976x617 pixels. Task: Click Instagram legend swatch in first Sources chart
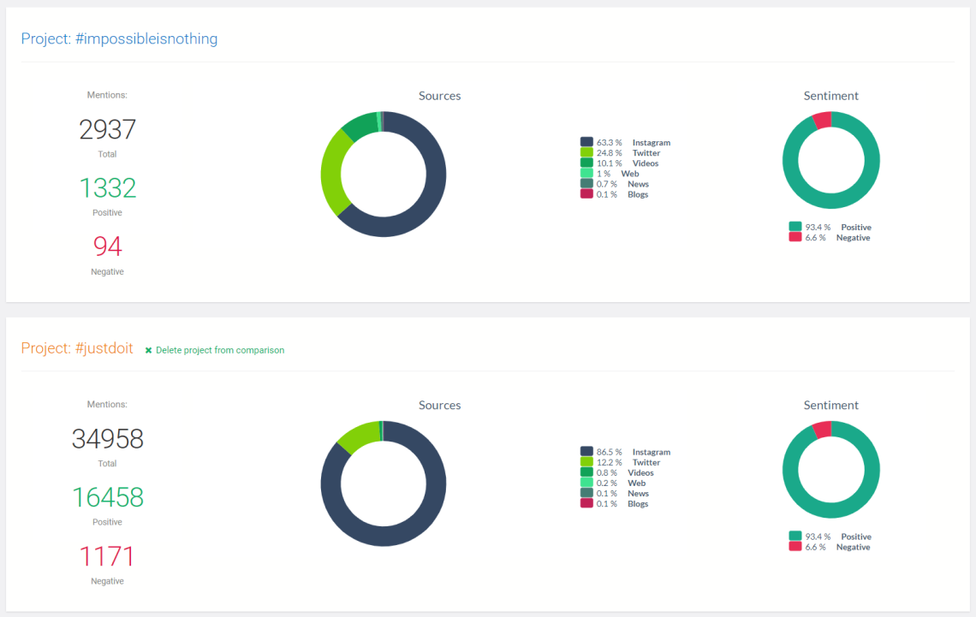tap(586, 142)
